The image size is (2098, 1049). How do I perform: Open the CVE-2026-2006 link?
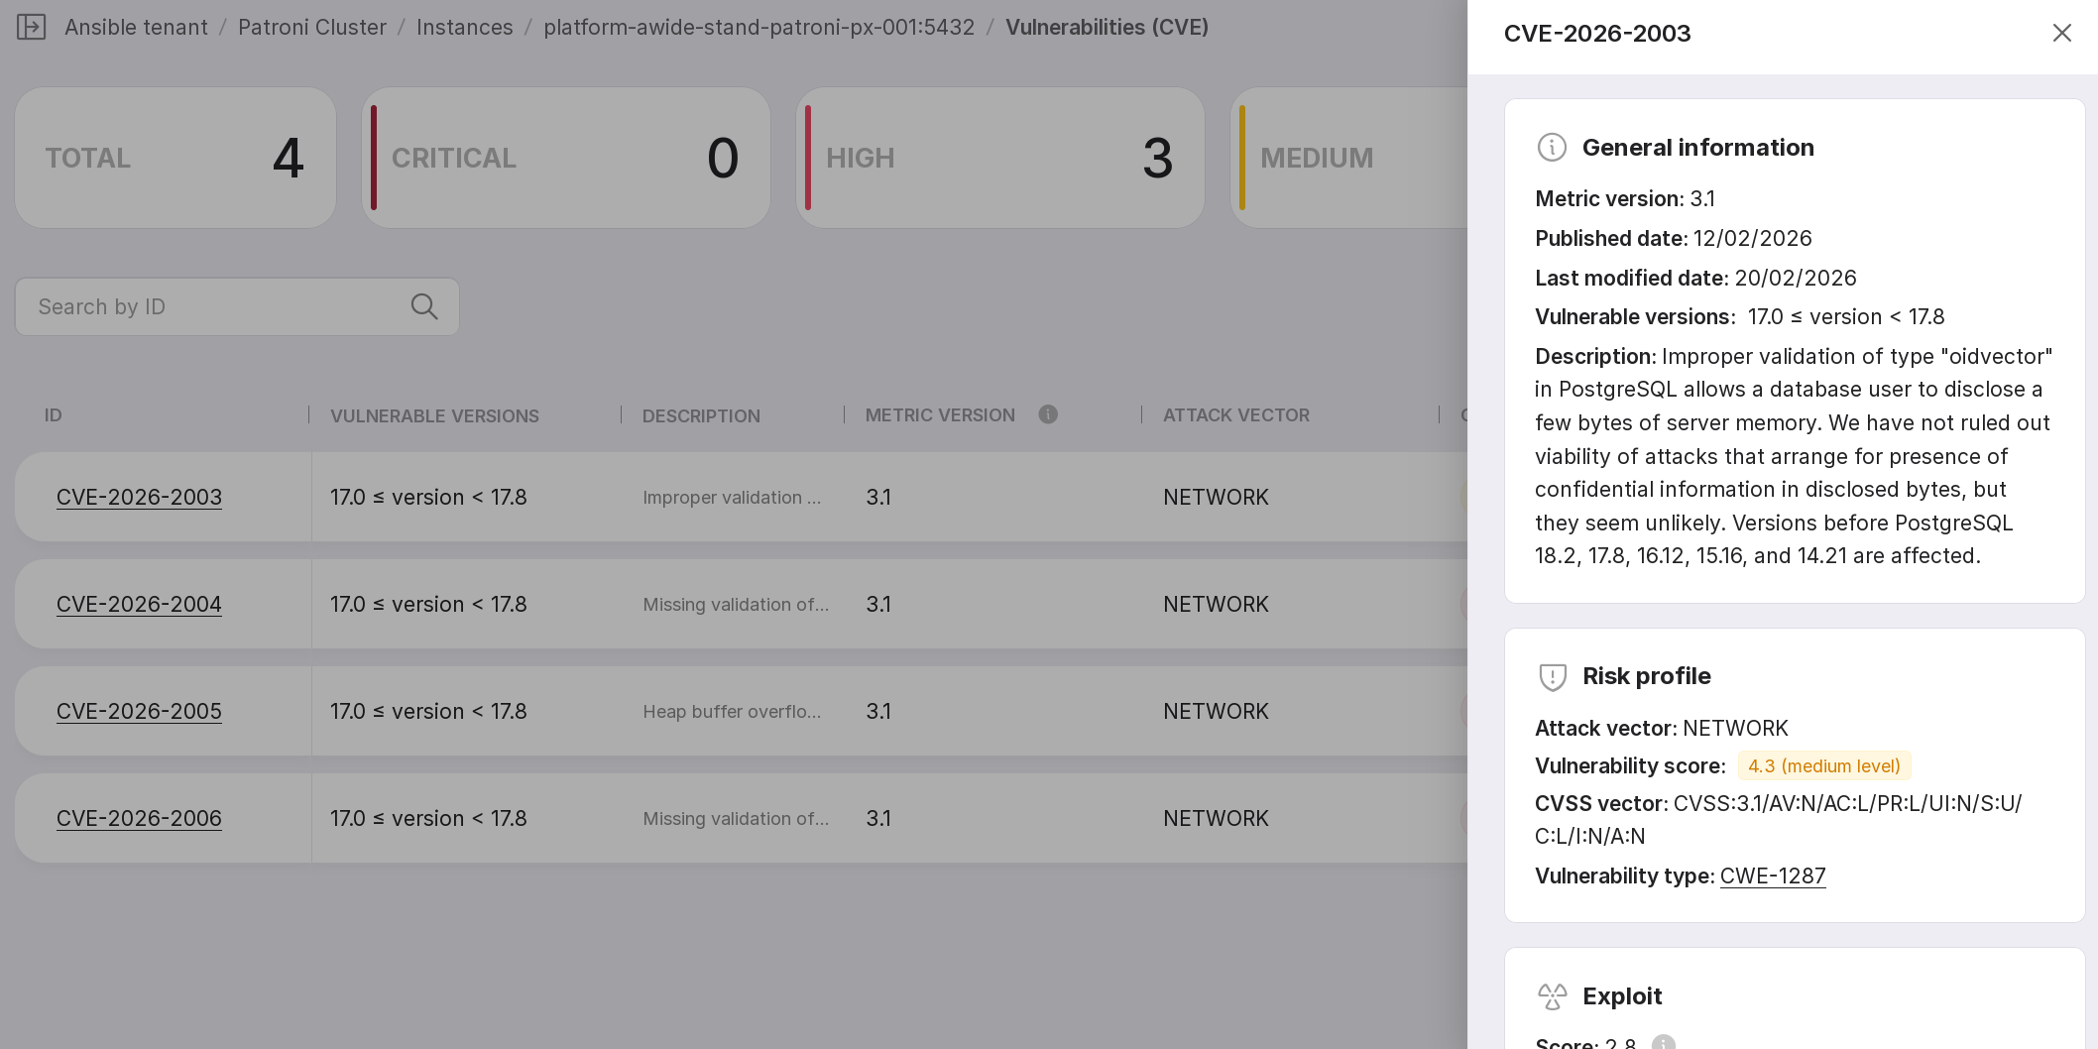click(x=139, y=818)
